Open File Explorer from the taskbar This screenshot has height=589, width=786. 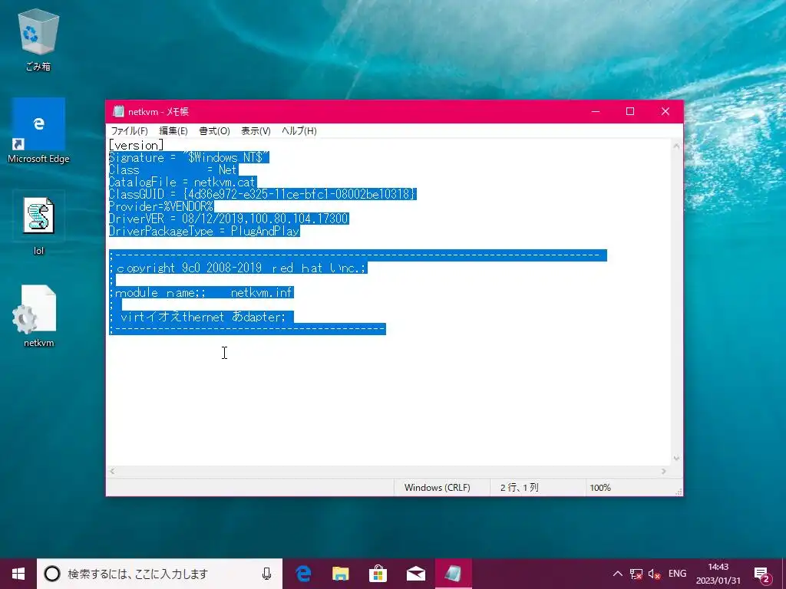(341, 574)
